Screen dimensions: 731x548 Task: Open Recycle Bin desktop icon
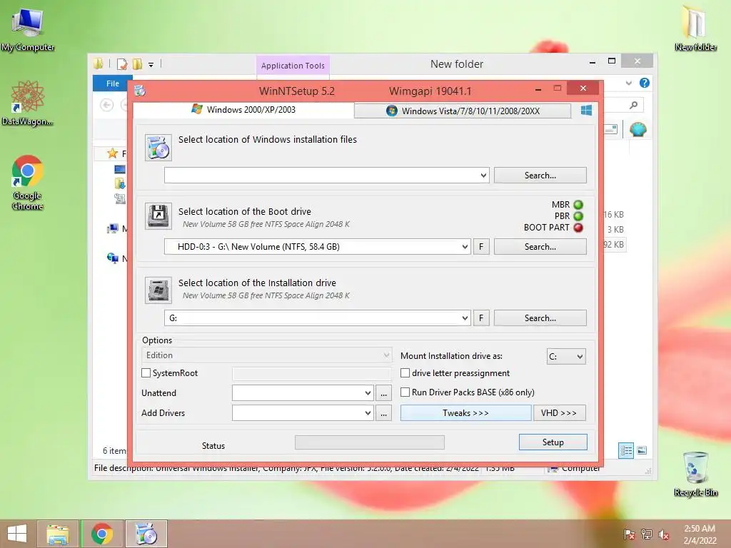[x=695, y=475]
